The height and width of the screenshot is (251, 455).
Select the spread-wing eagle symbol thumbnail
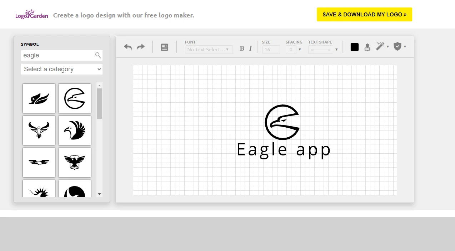coord(39,130)
